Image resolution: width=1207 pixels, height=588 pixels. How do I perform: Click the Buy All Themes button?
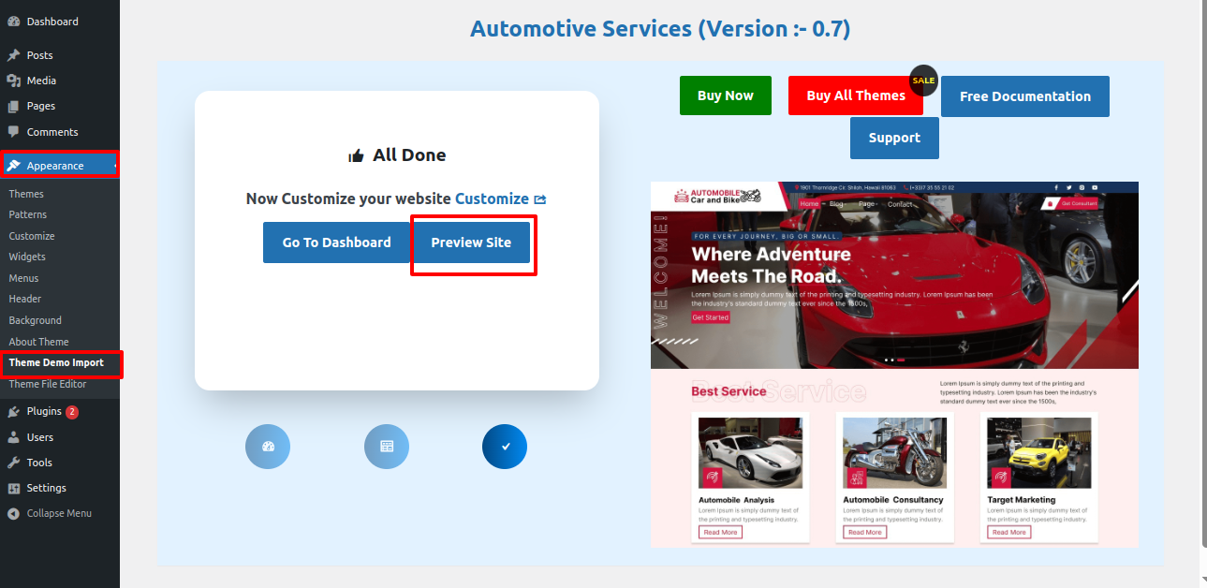pyautogui.click(x=856, y=96)
